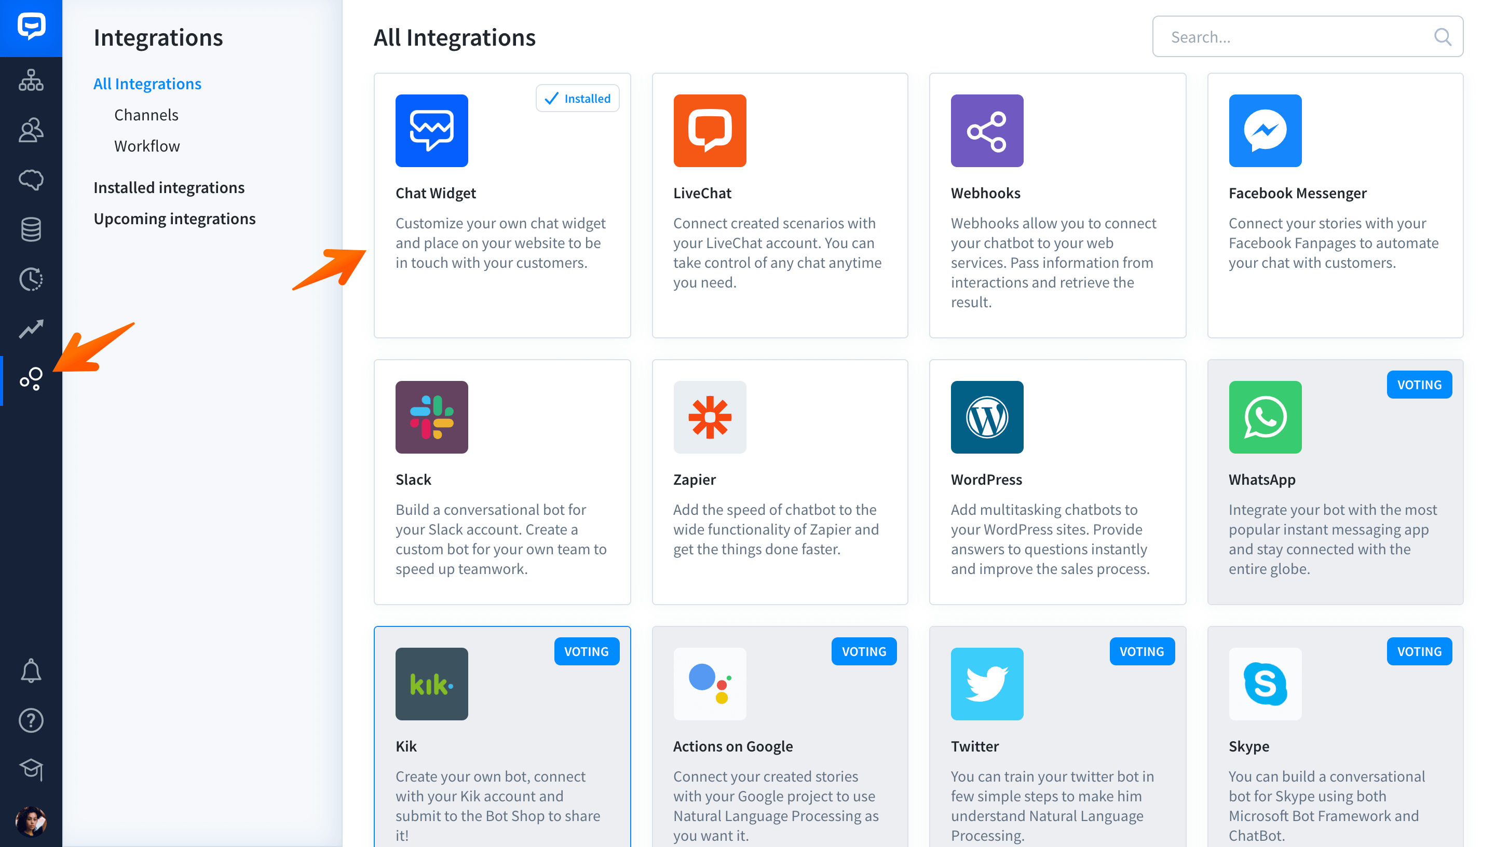This screenshot has width=1495, height=847.
Task: Click the Installed badge on Chat Widget
Action: (x=578, y=98)
